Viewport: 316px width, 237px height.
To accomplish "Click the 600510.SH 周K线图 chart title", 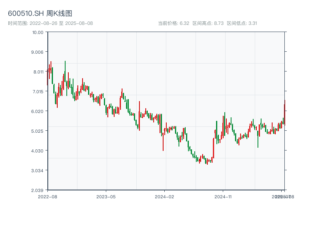I will [x=40, y=14].
